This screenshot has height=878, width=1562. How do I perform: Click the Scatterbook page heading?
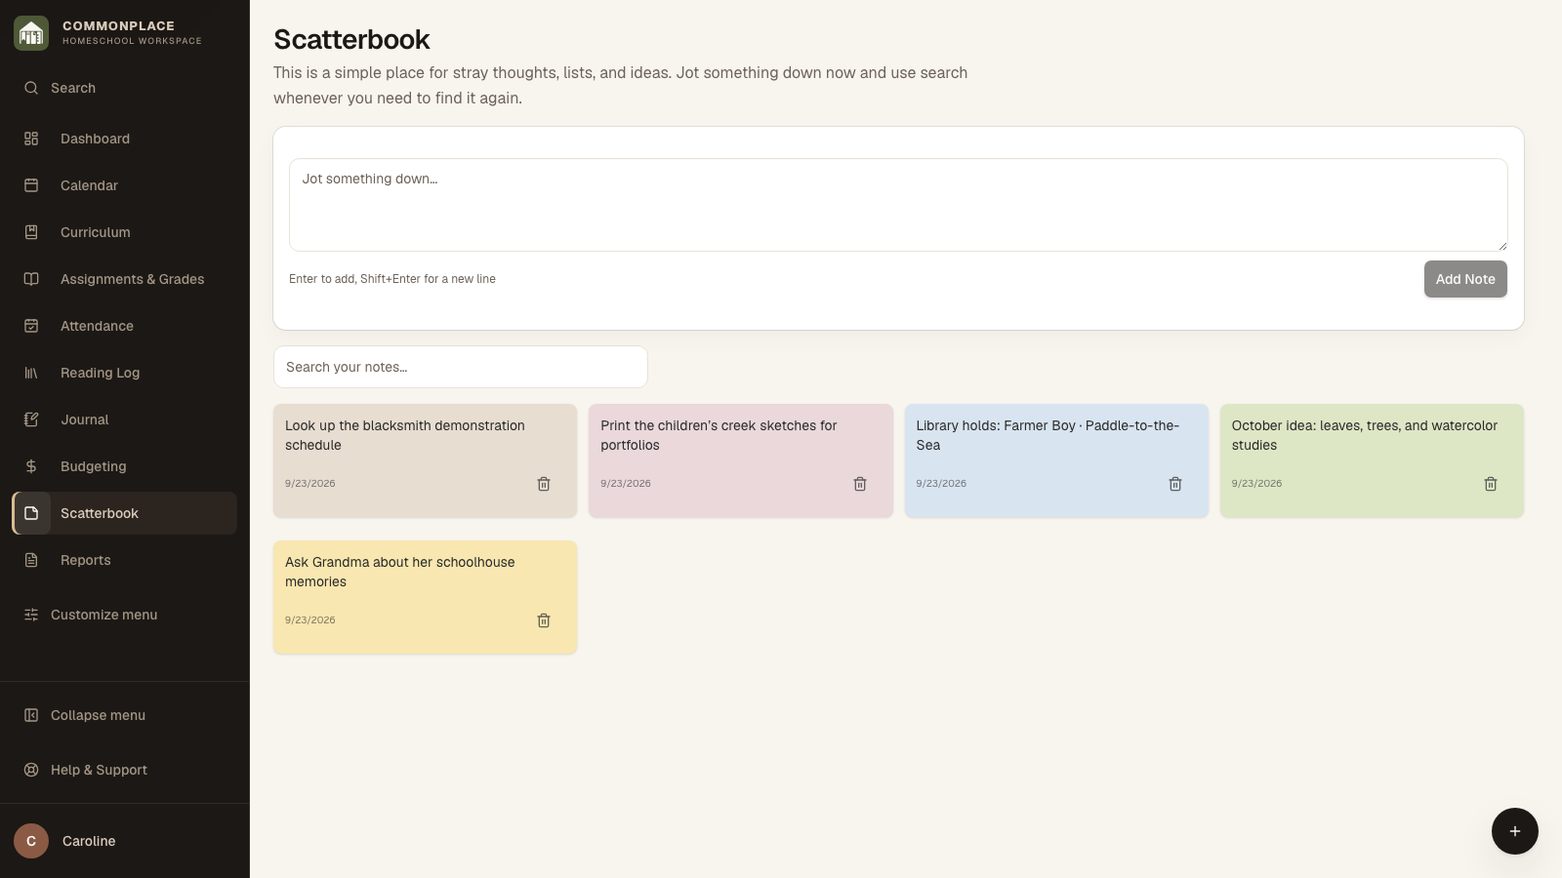pos(351,39)
